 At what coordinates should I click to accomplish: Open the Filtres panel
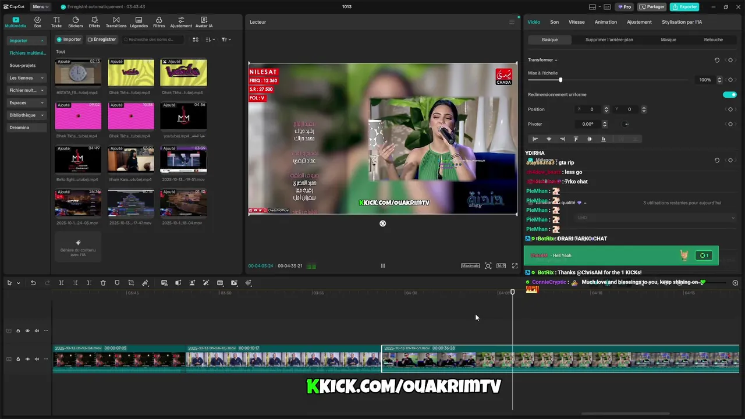[x=159, y=22]
